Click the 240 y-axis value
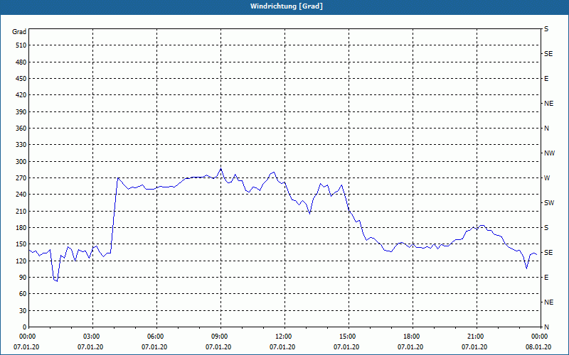The height and width of the screenshot is (355, 569). click(x=21, y=195)
